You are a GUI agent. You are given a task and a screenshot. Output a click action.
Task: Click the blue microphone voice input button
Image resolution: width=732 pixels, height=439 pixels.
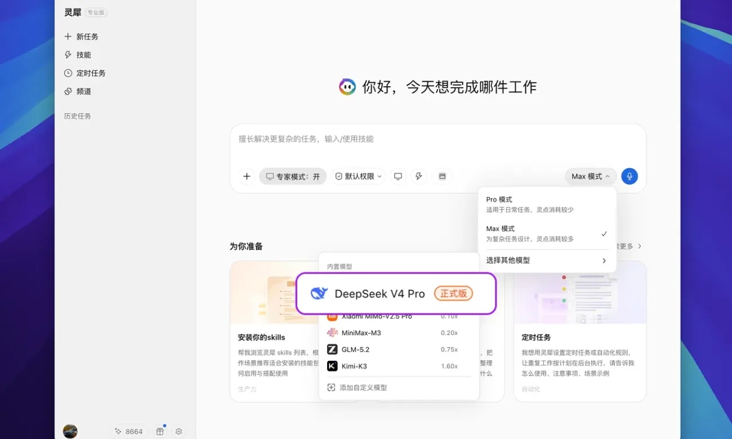[x=630, y=176]
